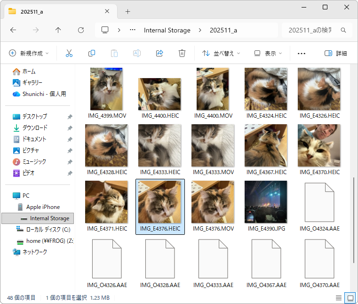
Task: Click pin icon next to ダウンロード
Action: point(70,128)
